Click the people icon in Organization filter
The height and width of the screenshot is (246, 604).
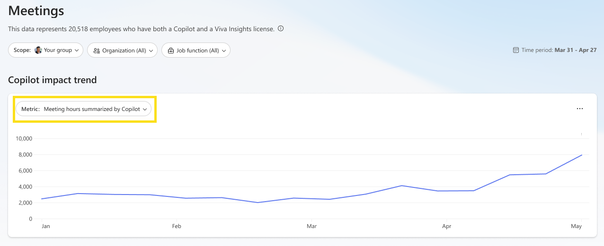tap(97, 51)
